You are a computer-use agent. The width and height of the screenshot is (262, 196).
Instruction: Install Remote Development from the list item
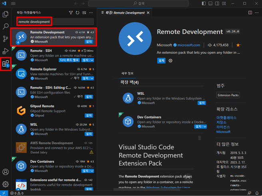click(x=89, y=42)
